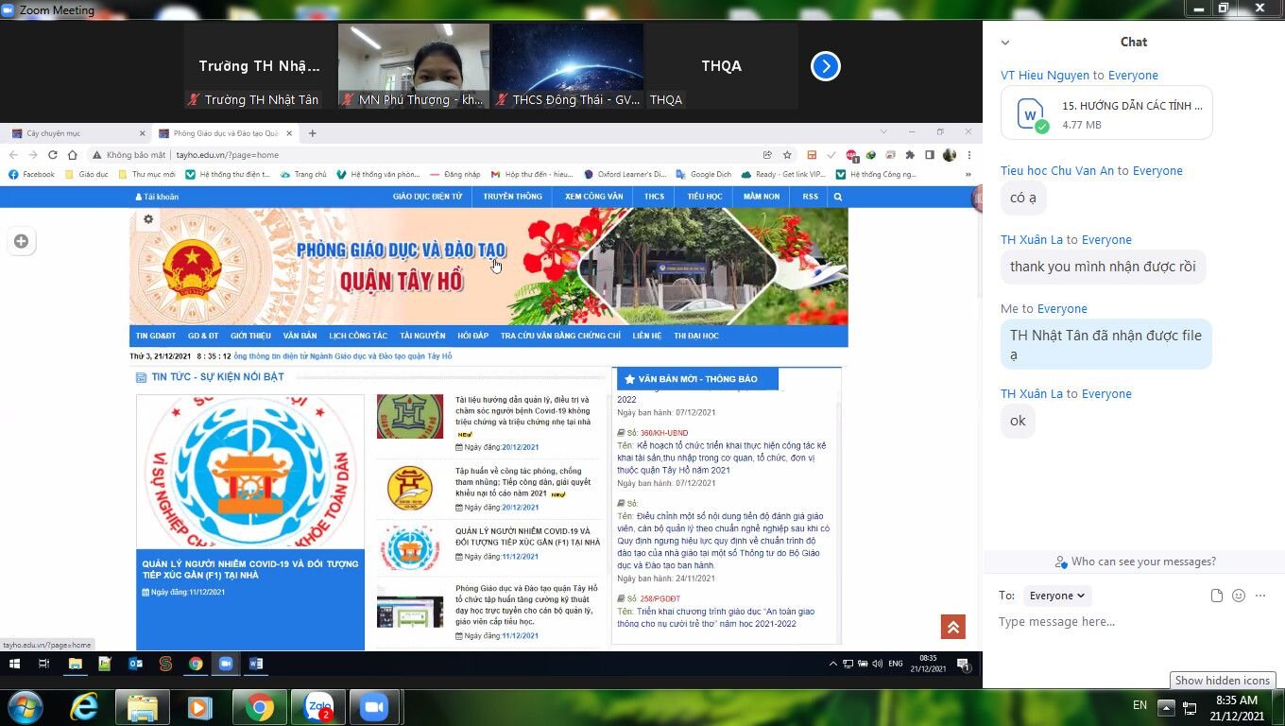Click the bookmark star in Chrome's address bar
Image resolution: width=1285 pixels, height=726 pixels.
point(786,154)
